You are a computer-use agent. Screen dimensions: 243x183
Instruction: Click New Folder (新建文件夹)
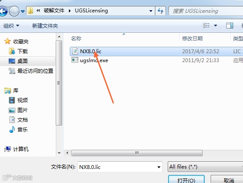click(45, 26)
